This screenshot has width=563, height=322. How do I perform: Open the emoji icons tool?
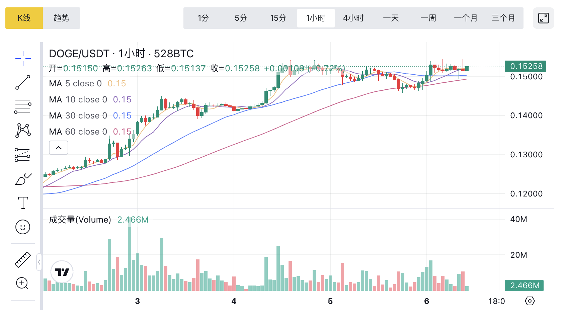pyautogui.click(x=23, y=227)
